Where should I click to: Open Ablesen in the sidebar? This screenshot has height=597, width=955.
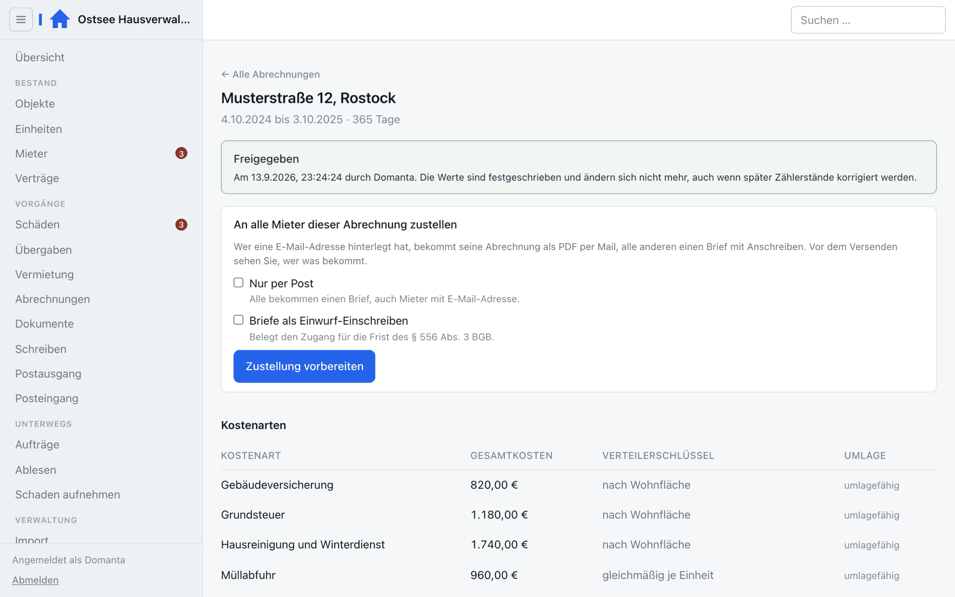[36, 470]
